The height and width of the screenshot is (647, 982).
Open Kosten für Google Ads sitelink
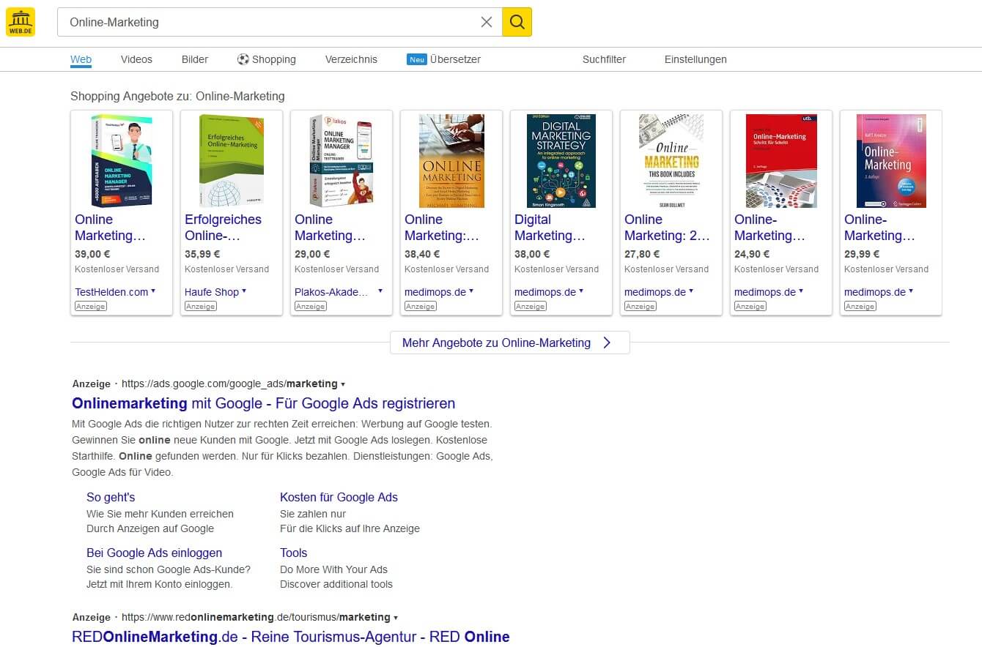(339, 497)
